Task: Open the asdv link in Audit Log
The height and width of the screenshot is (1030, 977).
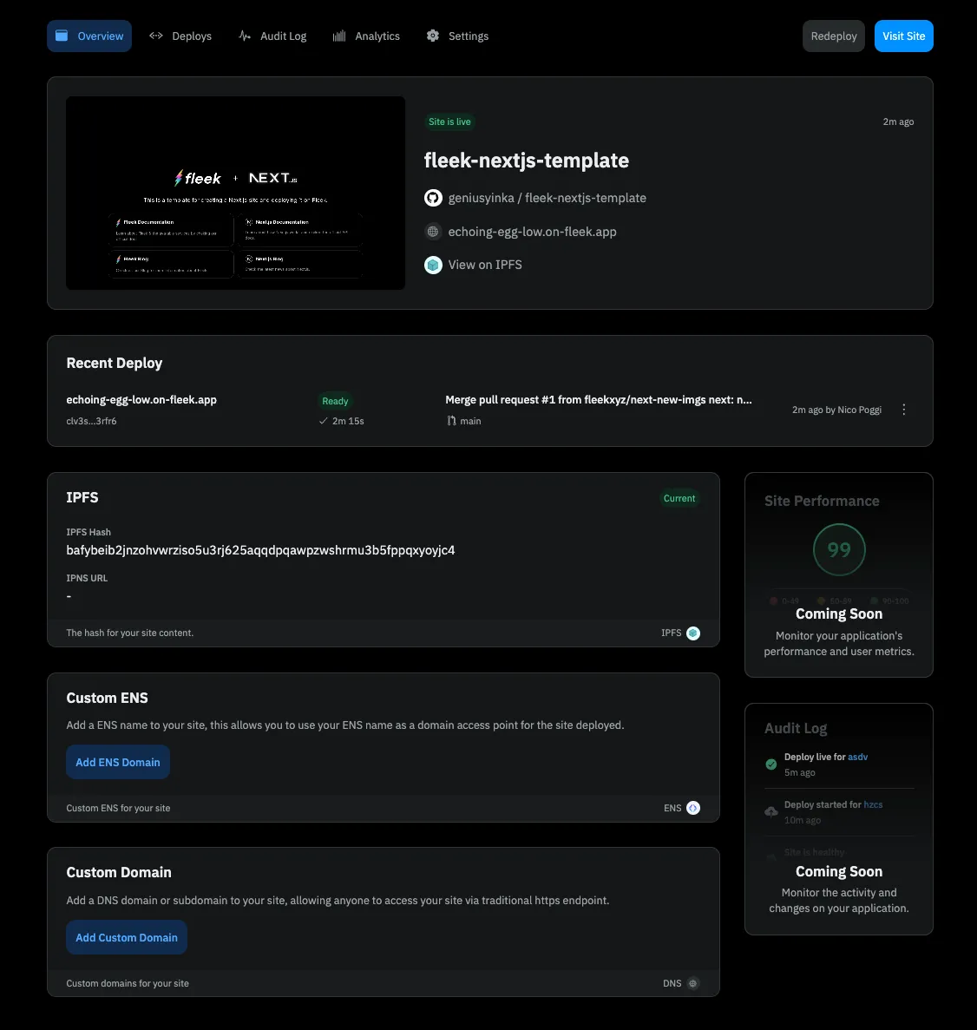Action: [857, 757]
